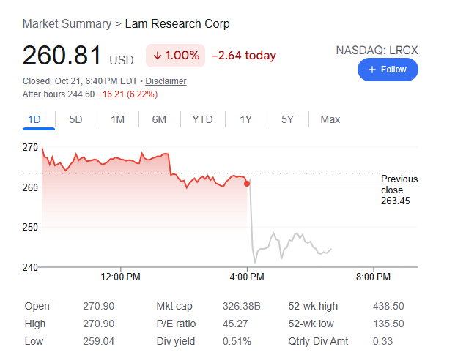Image resolution: width=455 pixels, height=355 pixels.
Task: Click the 12:00 PM axis marker
Action: click(x=120, y=277)
